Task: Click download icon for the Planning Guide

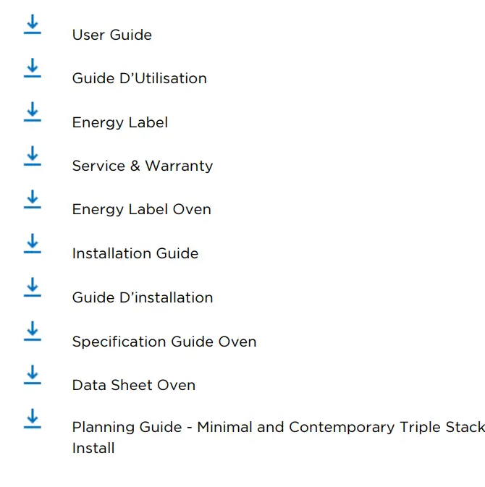Action: click(32, 420)
